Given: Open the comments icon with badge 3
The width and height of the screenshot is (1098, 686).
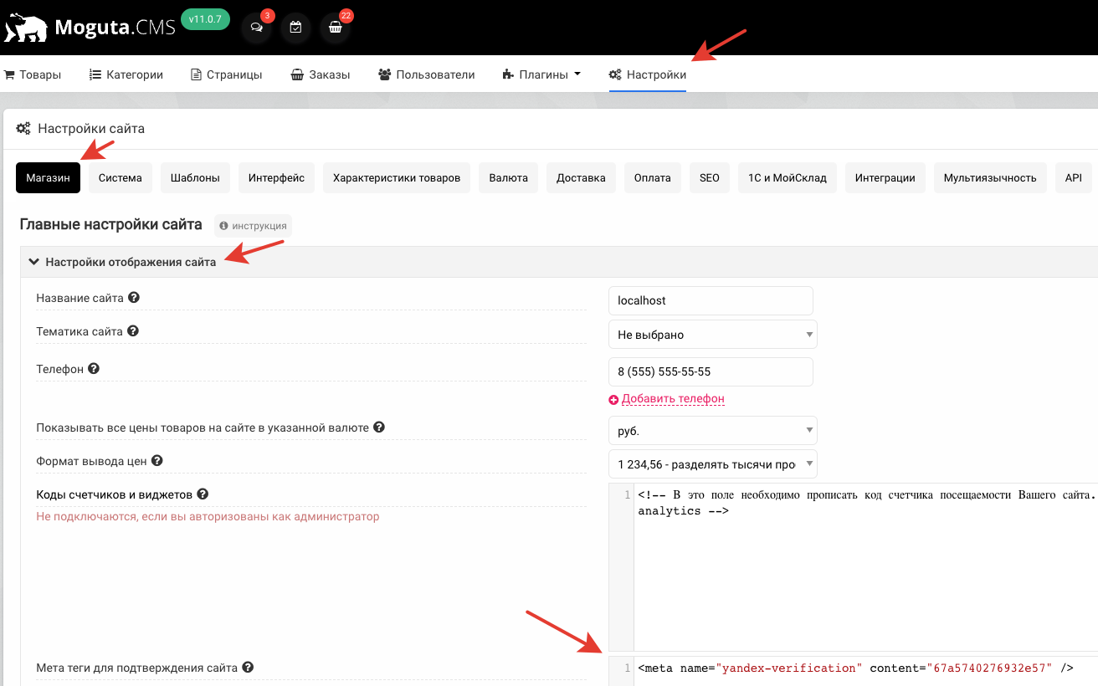Looking at the screenshot, I should 256,28.
